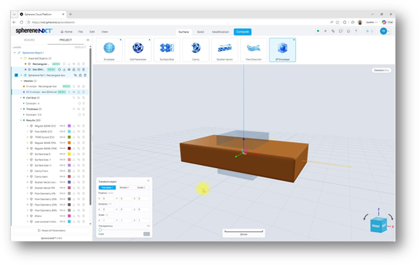The height and width of the screenshot is (265, 419).
Task: Delete Spherene Part 1 Rectangular box
Action: tap(85, 75)
